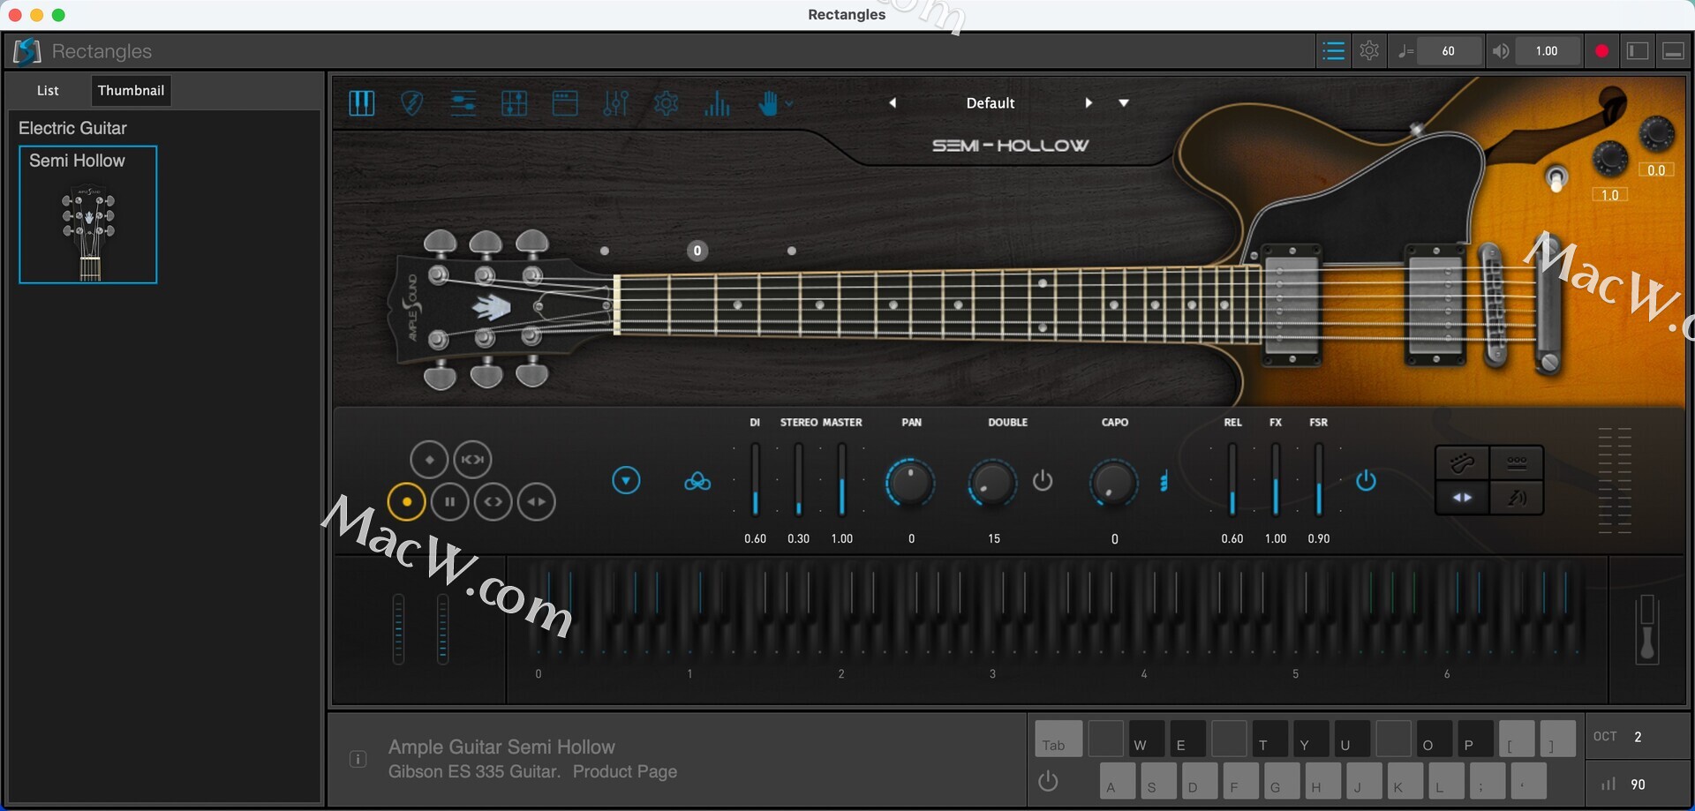The image size is (1695, 811).
Task: Toggle the bottom panel layout icon
Action: tap(1673, 51)
